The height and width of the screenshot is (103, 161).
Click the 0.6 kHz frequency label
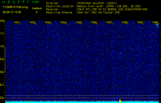point(2,98)
